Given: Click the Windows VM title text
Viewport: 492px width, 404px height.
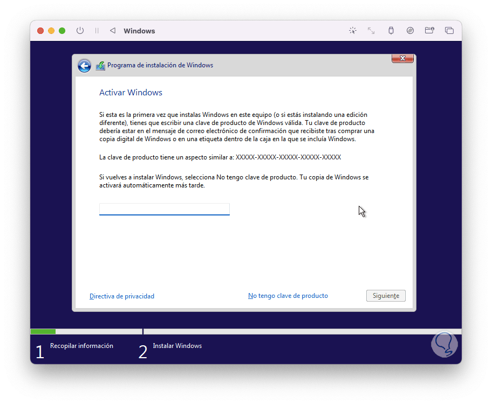Looking at the screenshot, I should coord(139,31).
